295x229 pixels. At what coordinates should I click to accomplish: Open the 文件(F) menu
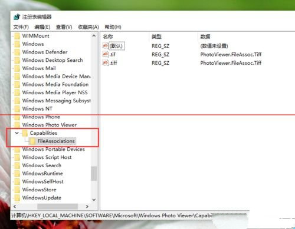pos(21,27)
